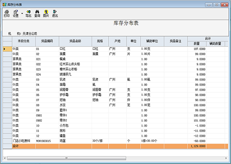Click product code 024 cell
This screenshot has height=164, width=231.
pyautogui.click(x=47, y=74)
